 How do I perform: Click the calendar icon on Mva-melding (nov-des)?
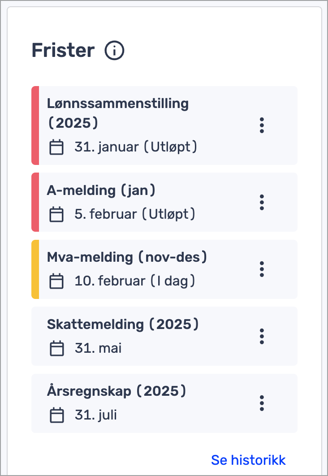[56, 281]
